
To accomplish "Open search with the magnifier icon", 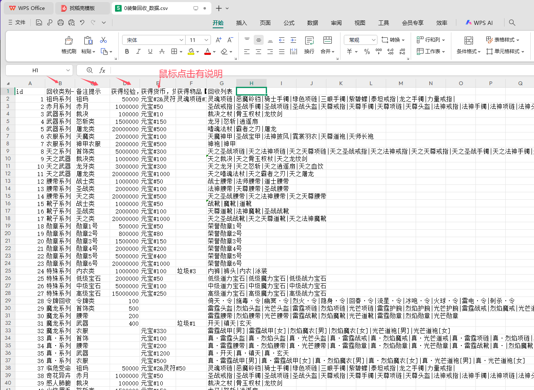I will [512, 23].
